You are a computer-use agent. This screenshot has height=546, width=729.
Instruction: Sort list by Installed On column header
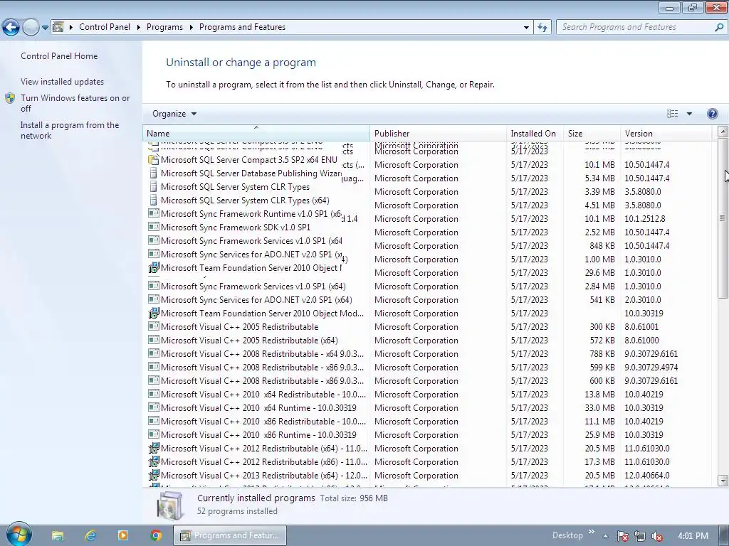pos(535,133)
